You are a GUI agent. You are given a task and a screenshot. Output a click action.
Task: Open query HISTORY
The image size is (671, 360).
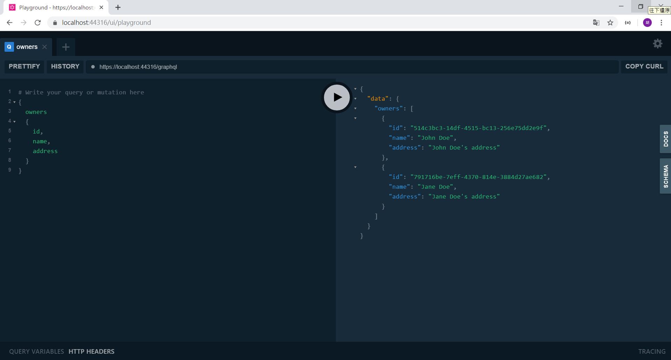coord(65,66)
